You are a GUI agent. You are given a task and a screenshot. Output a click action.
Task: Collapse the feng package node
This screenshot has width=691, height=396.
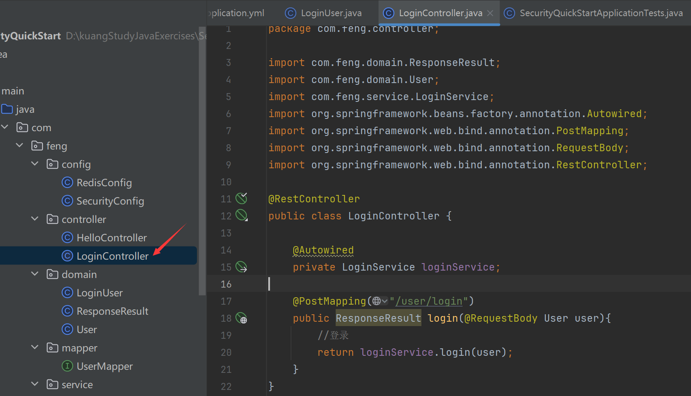20,146
